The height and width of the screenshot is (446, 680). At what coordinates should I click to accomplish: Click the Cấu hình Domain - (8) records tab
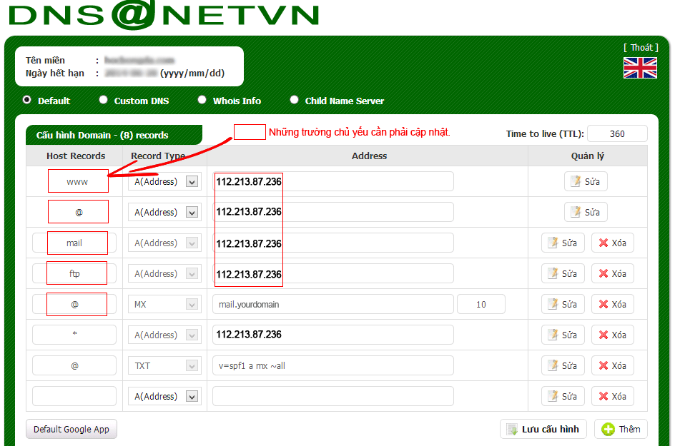tap(114, 135)
